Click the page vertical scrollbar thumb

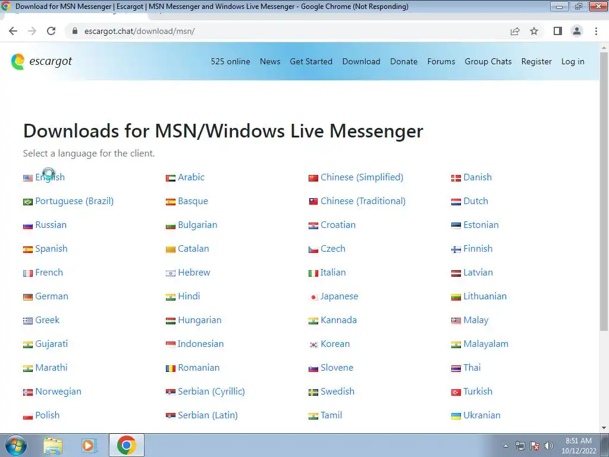click(604, 192)
